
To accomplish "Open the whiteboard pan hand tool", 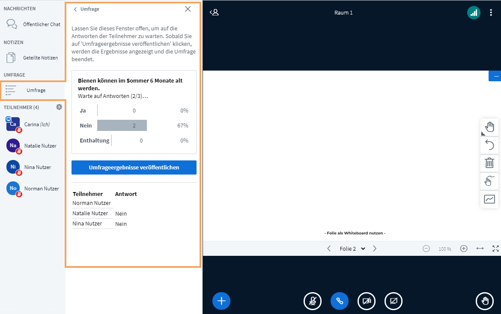I will [x=489, y=127].
